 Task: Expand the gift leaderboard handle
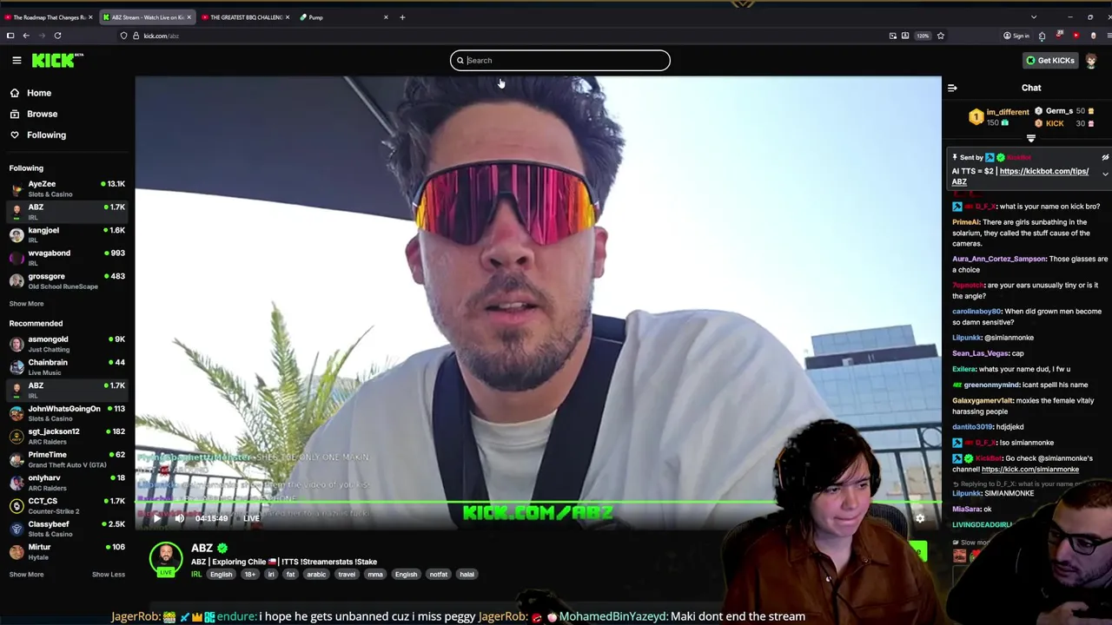1031,138
